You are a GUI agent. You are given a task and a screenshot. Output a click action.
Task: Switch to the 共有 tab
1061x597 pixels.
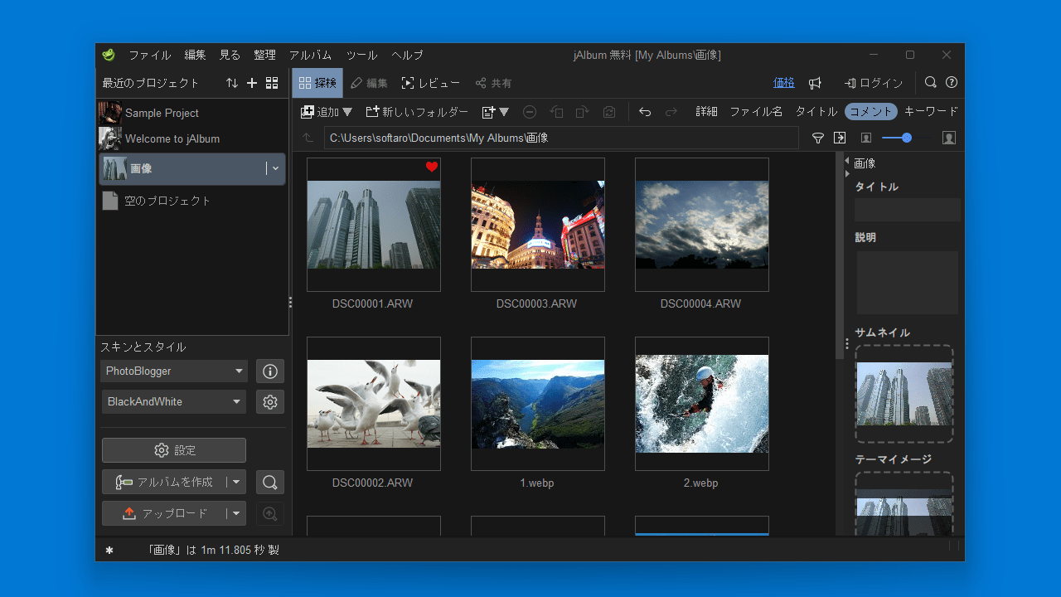tap(494, 83)
